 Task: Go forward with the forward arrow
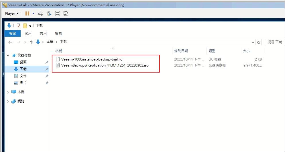(19, 42)
